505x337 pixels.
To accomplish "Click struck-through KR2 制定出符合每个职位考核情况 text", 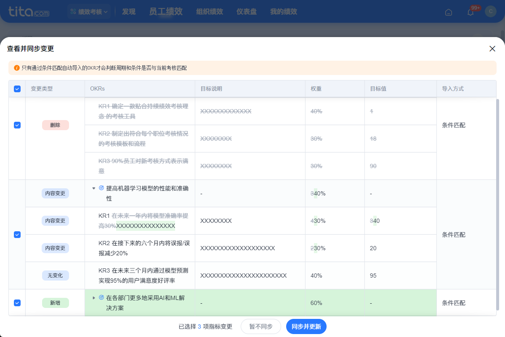I will point(143,139).
